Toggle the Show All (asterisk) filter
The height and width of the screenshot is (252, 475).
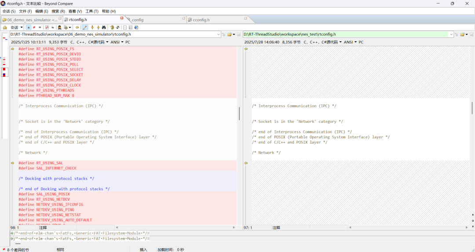[29, 27]
